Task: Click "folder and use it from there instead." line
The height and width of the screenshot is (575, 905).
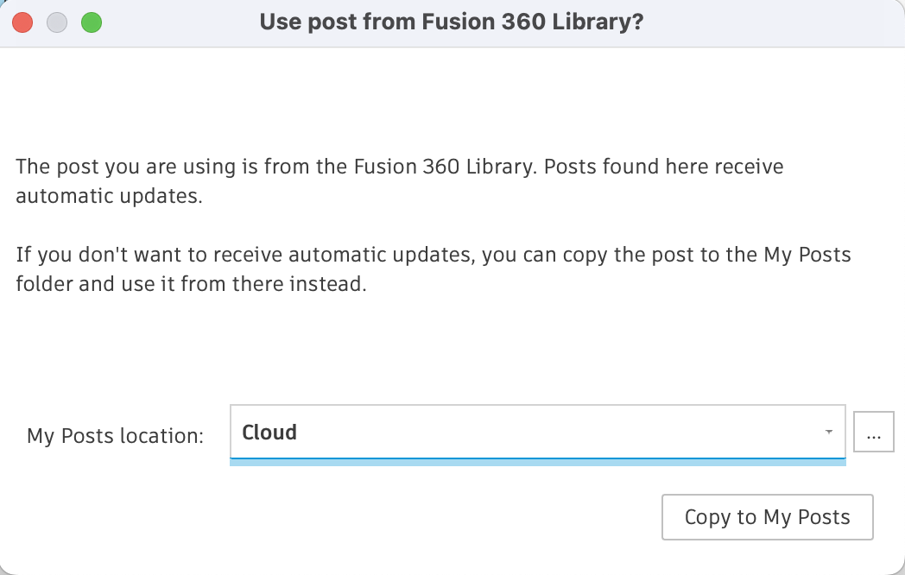Action: [x=191, y=284]
